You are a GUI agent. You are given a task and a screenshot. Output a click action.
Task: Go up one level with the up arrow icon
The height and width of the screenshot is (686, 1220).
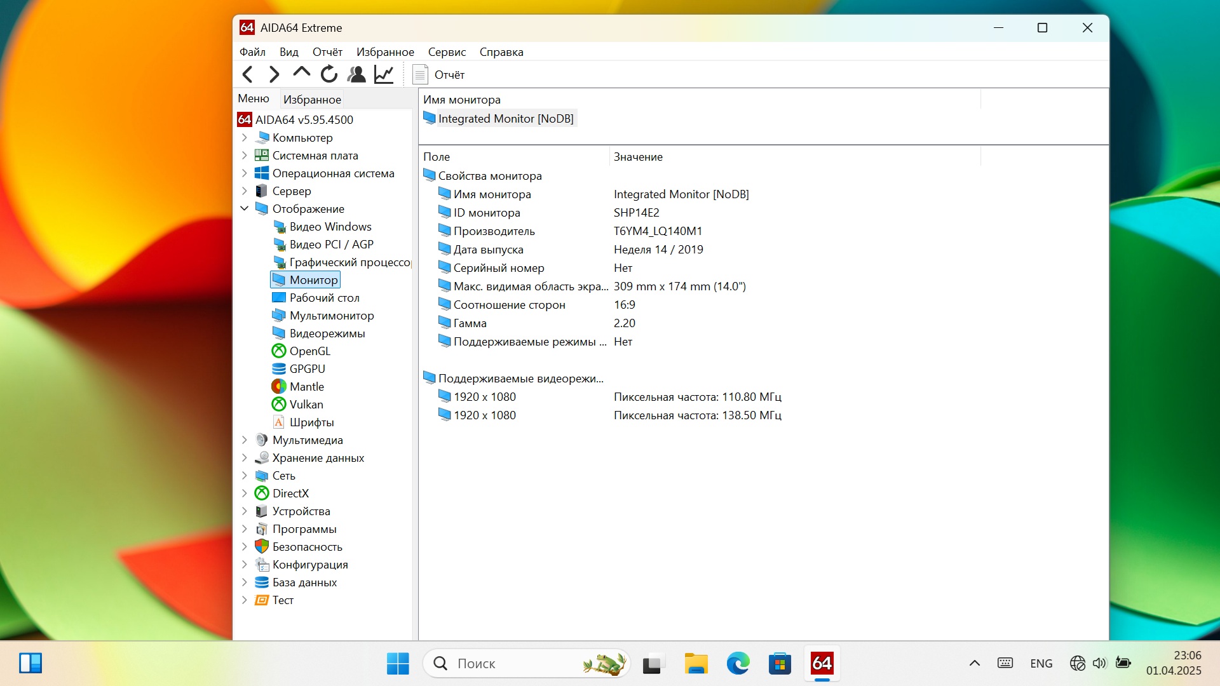pos(301,73)
